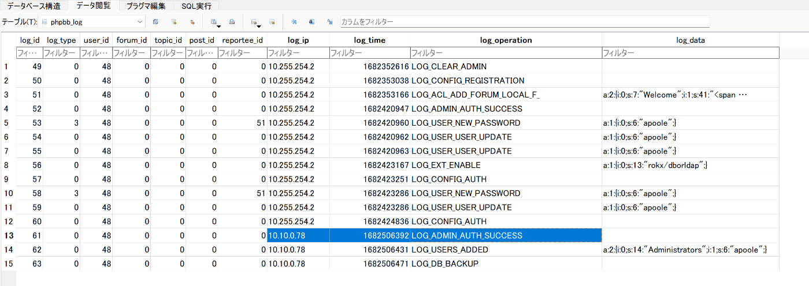Sort by forum_id column header
The height and width of the screenshot is (286, 809).
(131, 40)
